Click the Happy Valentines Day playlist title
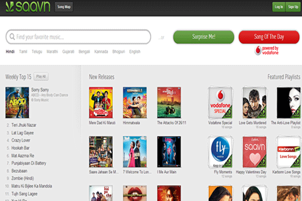Image resolution: width=302 pixels, height=201 pixels. pyautogui.click(x=251, y=172)
